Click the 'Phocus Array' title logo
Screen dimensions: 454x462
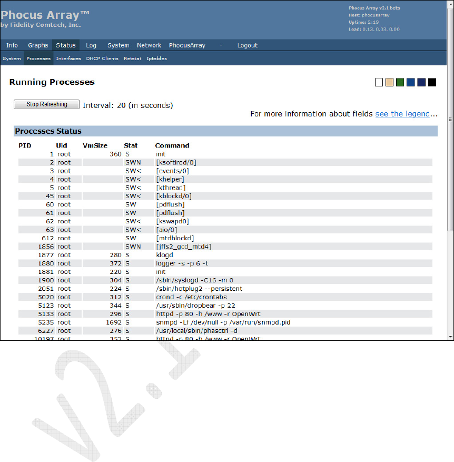click(45, 15)
